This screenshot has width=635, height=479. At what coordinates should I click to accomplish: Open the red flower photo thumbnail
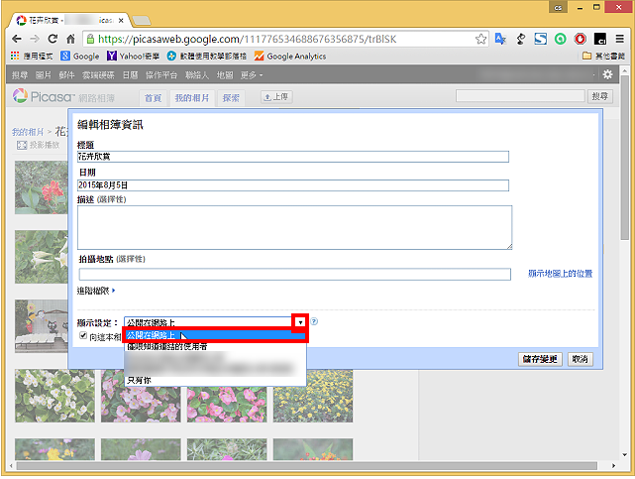[42, 187]
